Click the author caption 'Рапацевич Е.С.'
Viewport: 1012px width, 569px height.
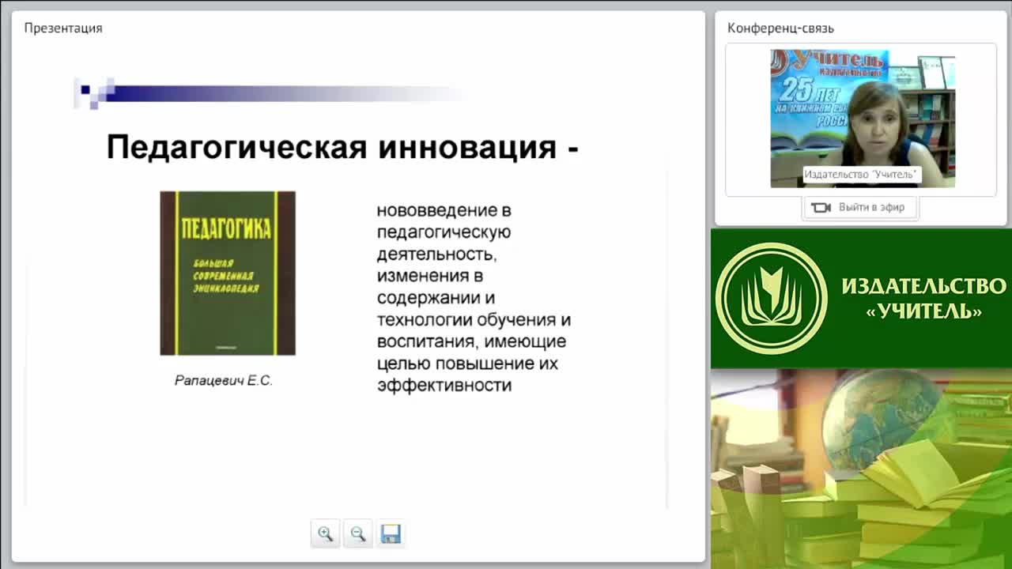tap(224, 381)
